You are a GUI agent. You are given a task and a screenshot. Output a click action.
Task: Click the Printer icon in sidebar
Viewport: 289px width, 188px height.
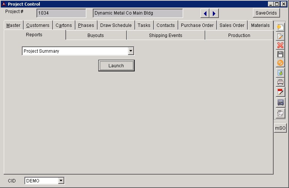(x=280, y=83)
